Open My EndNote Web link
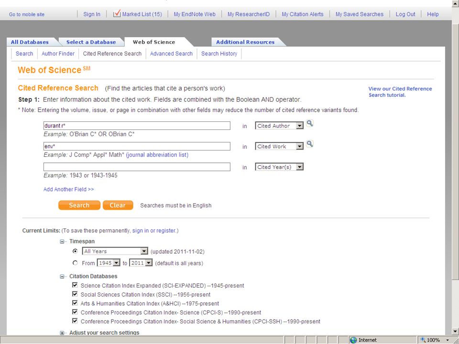Viewport: 459px width, 344px height. [195, 14]
